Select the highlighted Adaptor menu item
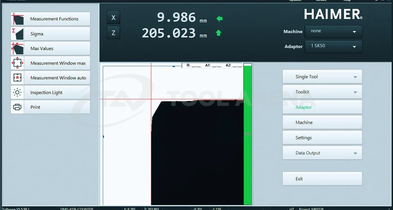The image size is (393, 210). point(322,107)
